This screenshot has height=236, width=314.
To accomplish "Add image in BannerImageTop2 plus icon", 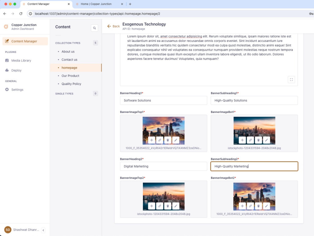I will (x=152, y=206).
